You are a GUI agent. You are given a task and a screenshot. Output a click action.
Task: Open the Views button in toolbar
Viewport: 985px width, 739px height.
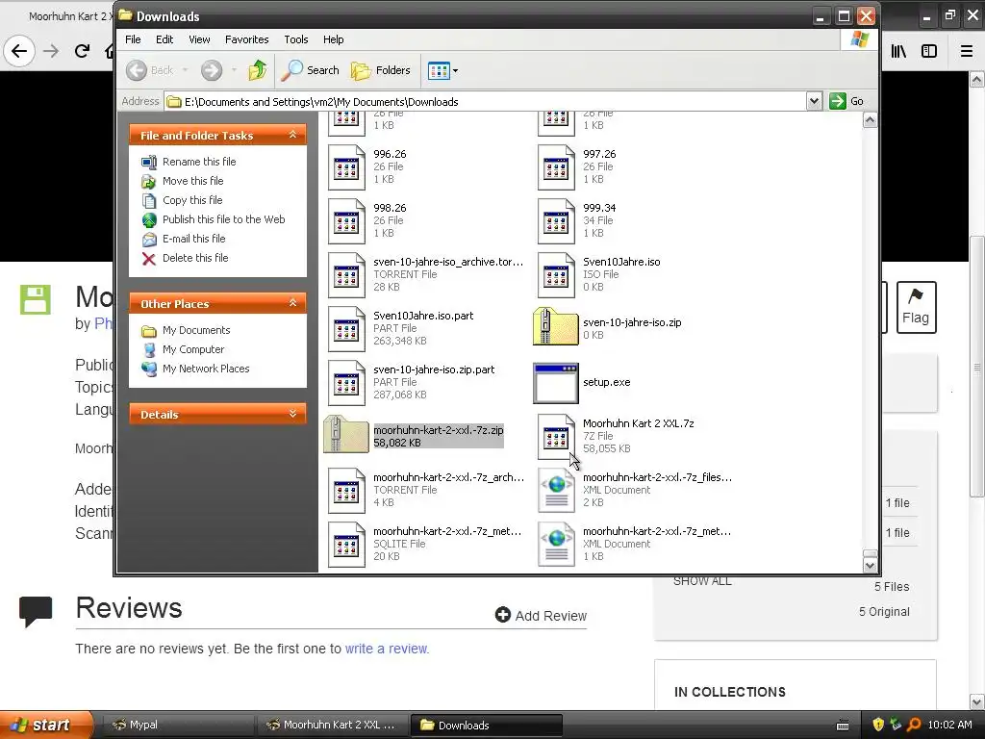[x=439, y=70]
